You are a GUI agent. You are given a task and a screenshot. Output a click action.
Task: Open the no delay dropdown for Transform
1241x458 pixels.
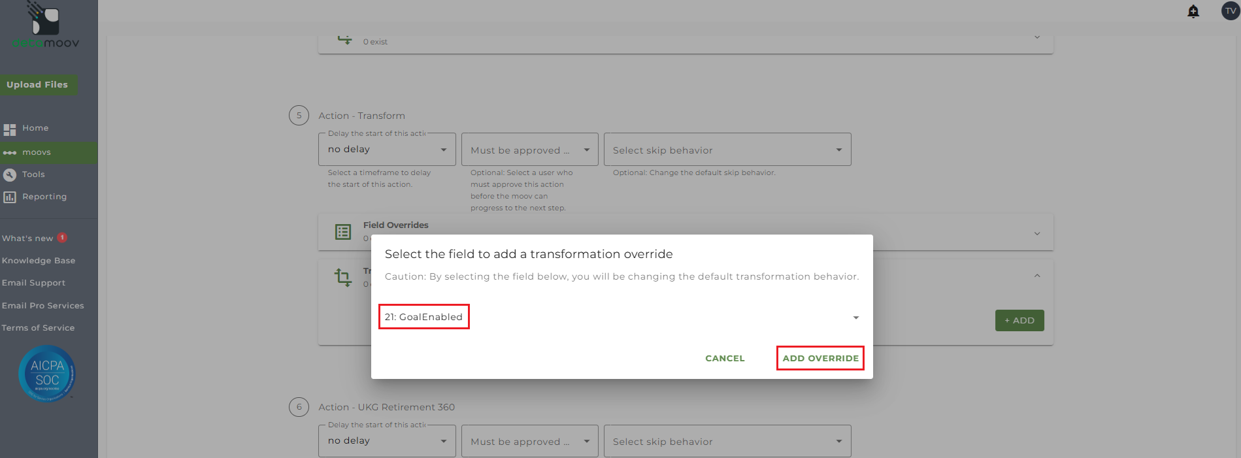click(387, 150)
